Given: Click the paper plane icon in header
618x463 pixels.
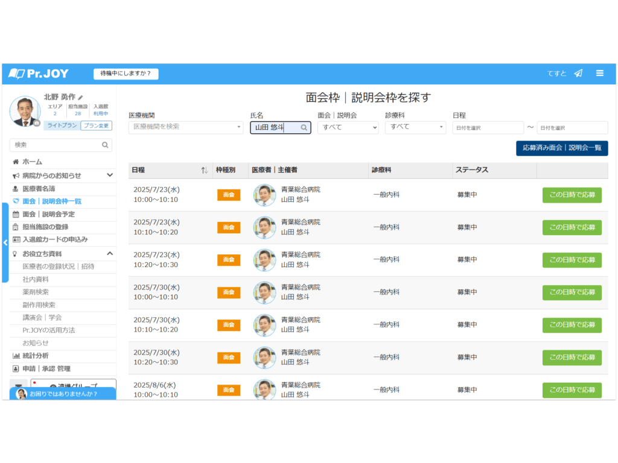Looking at the screenshot, I should (578, 74).
